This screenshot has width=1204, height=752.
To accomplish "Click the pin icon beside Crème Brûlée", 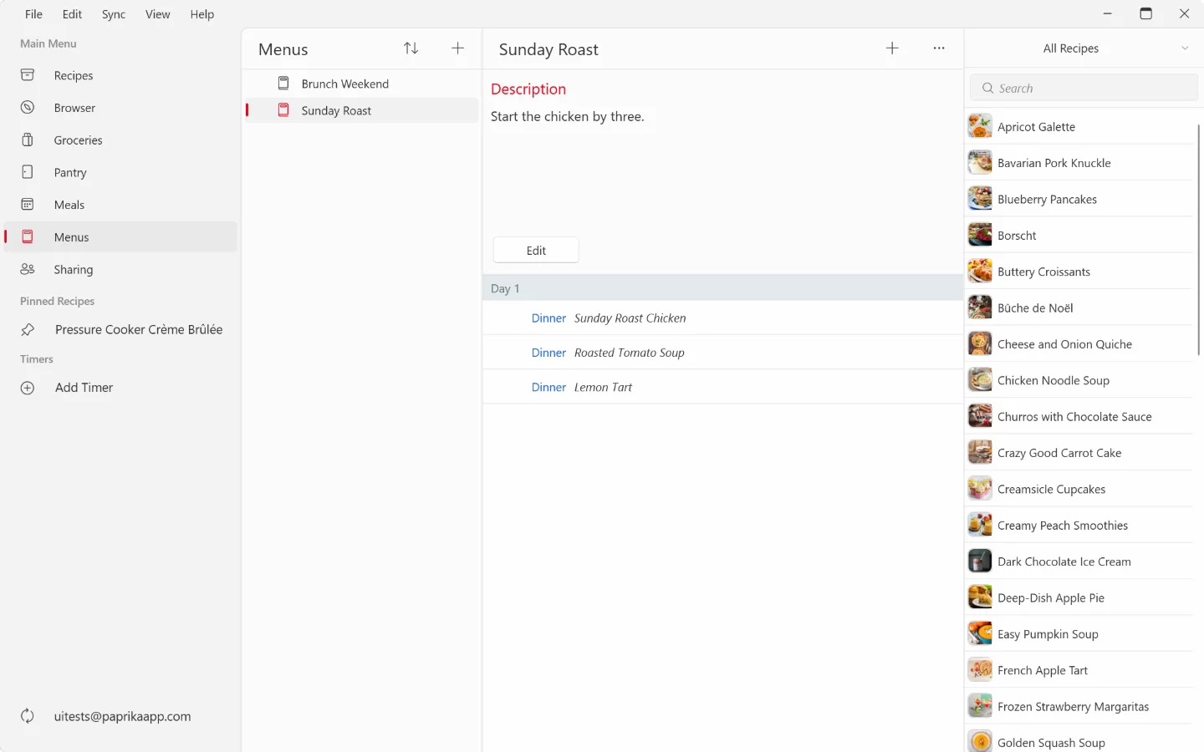I will (28, 330).
